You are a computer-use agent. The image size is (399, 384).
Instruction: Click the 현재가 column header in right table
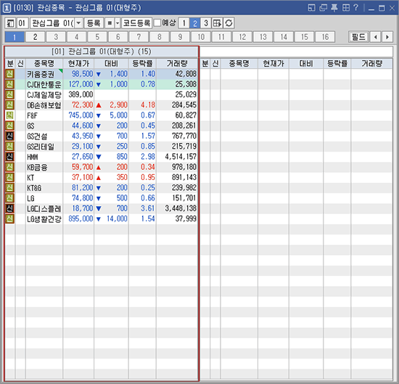[x=273, y=63]
